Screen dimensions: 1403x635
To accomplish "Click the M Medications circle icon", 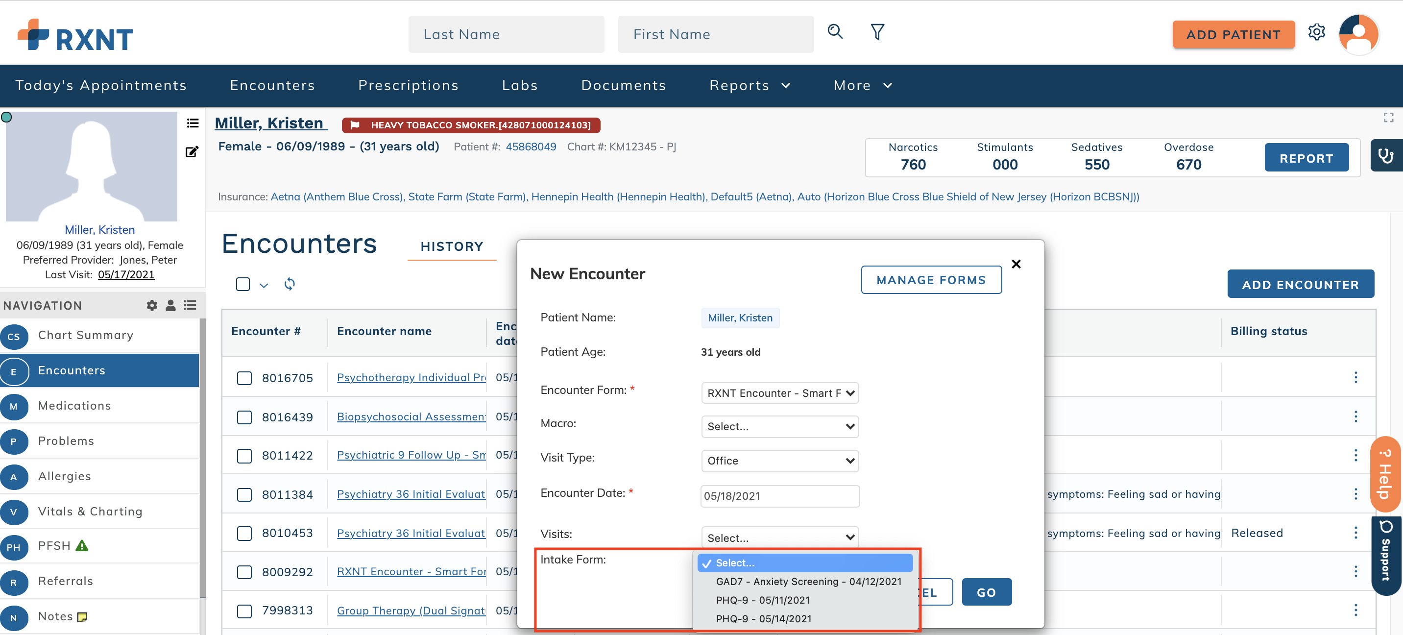I will coord(14,406).
